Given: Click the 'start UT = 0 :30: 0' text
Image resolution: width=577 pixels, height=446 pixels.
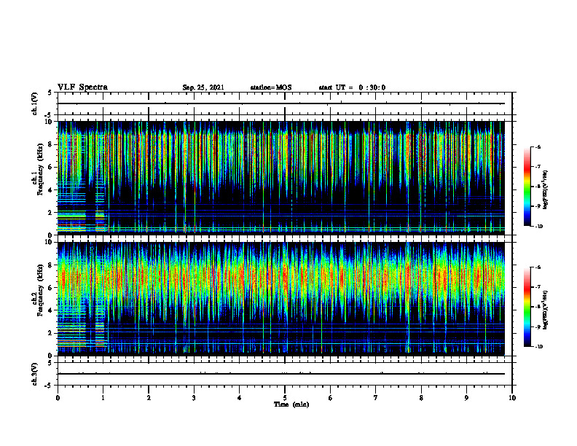Looking at the screenshot, I should pos(352,87).
